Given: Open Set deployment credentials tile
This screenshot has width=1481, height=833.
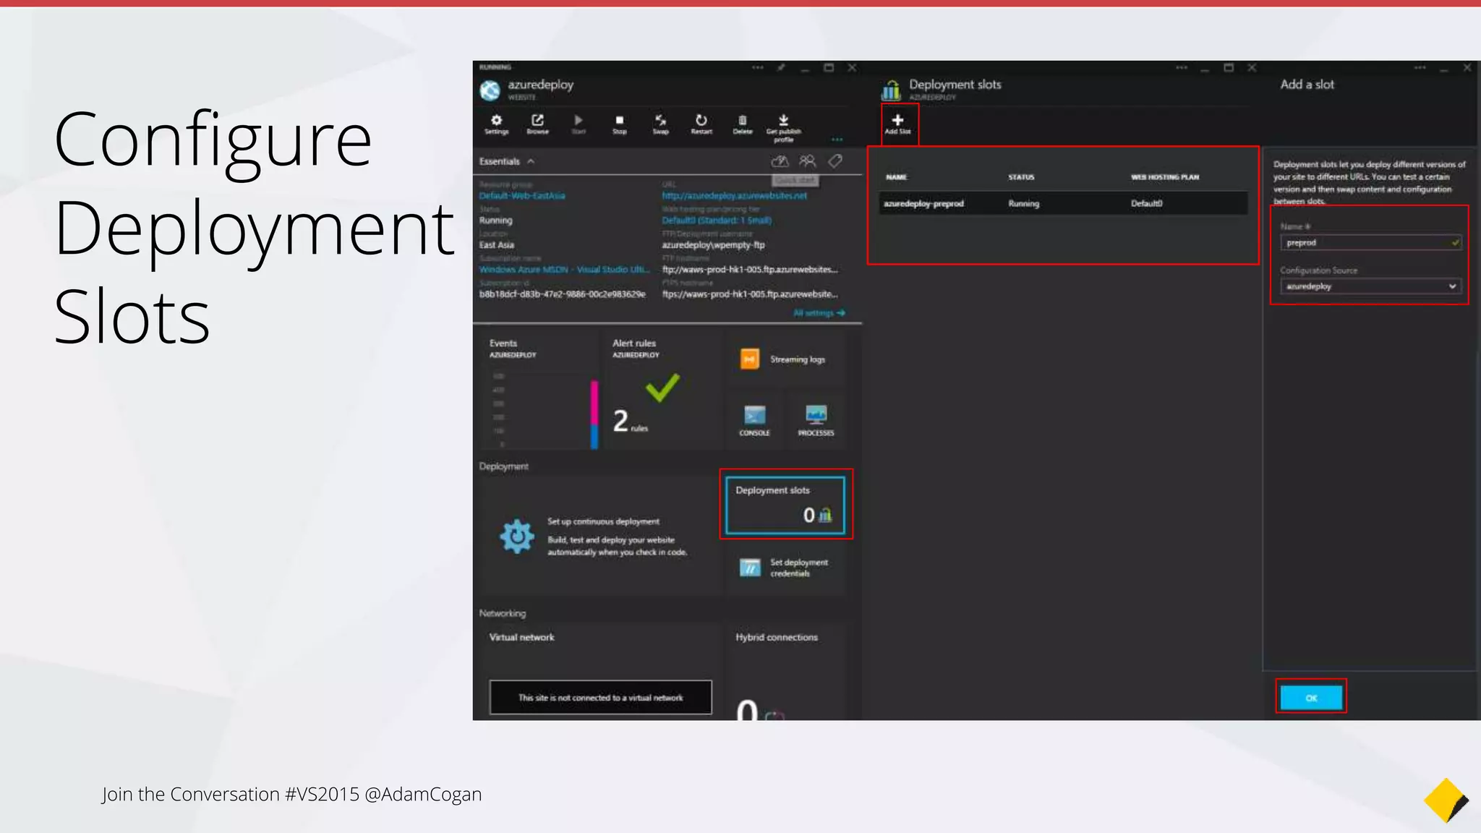Looking at the screenshot, I should [784, 568].
